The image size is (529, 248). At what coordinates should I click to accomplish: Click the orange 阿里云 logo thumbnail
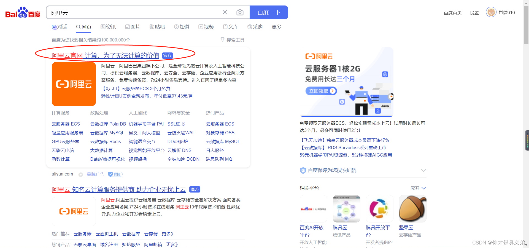pyautogui.click(x=74, y=84)
